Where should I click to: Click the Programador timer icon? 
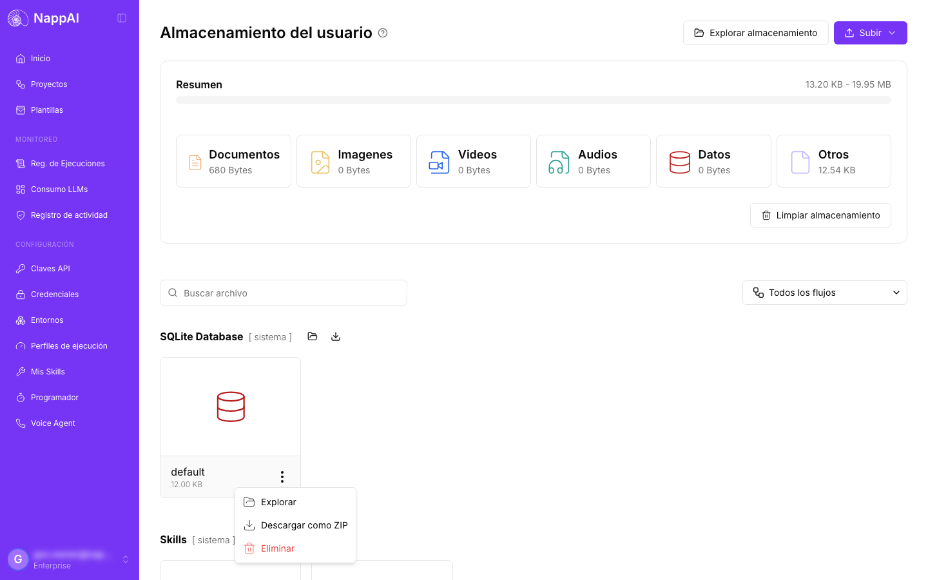tap(21, 398)
